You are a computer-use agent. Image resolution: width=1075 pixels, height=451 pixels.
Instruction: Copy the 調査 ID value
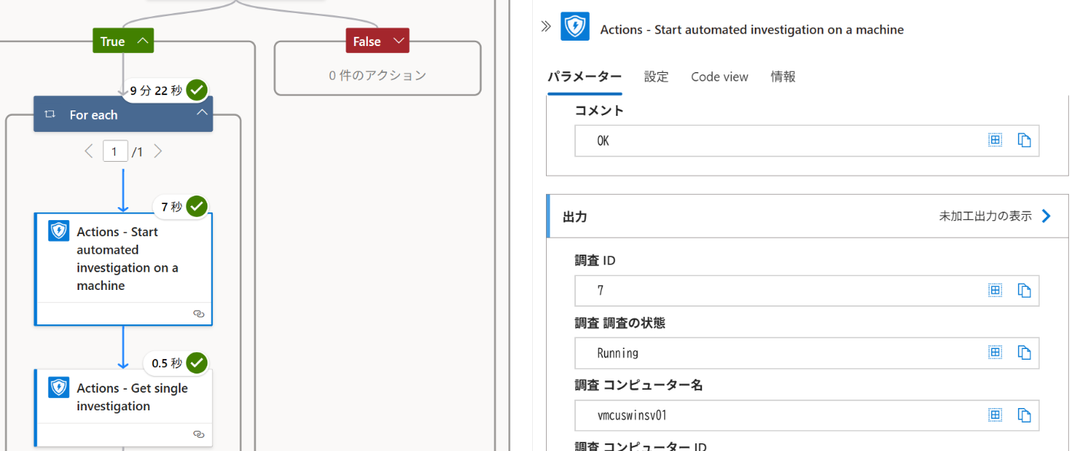(1024, 290)
